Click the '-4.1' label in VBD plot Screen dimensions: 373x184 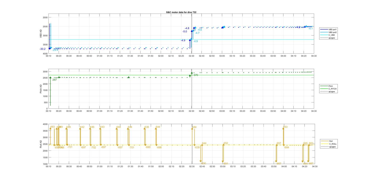point(310,29)
